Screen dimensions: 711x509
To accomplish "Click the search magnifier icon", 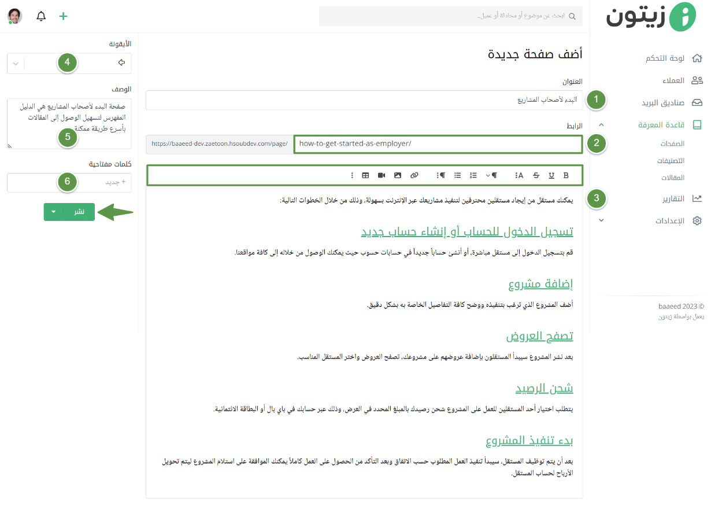I will point(573,16).
